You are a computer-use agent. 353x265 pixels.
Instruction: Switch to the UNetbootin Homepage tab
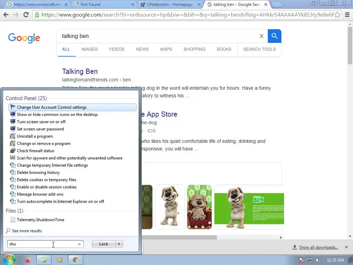click(x=170, y=4)
